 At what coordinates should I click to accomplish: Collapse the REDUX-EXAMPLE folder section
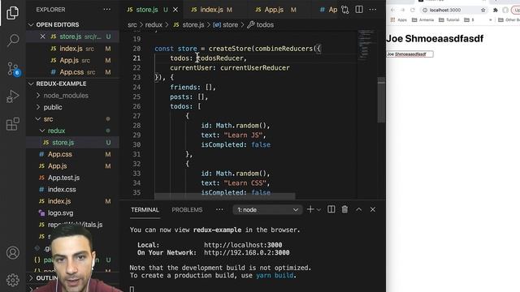[x=57, y=84]
